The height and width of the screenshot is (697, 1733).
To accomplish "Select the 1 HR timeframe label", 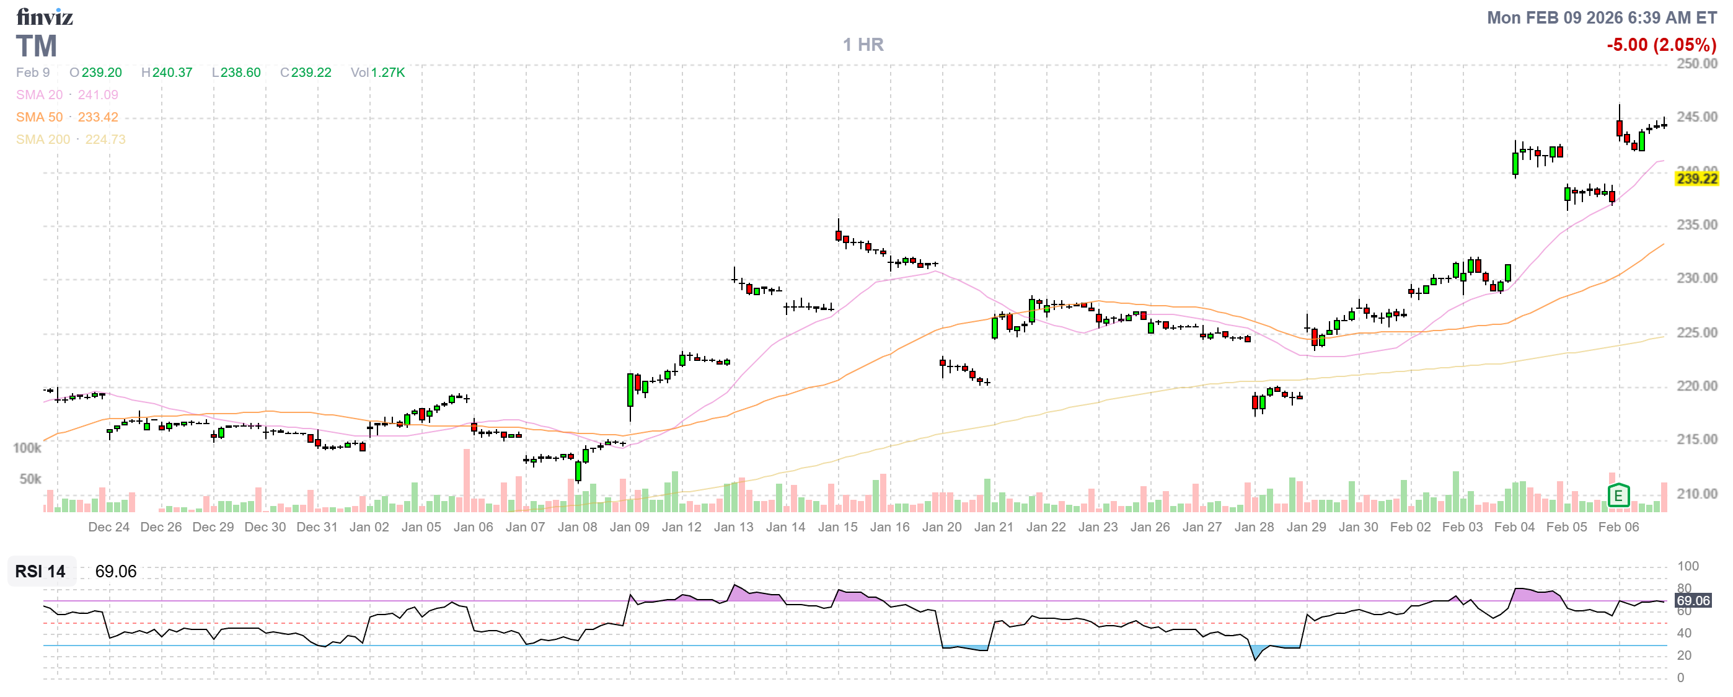I will 863,45.
